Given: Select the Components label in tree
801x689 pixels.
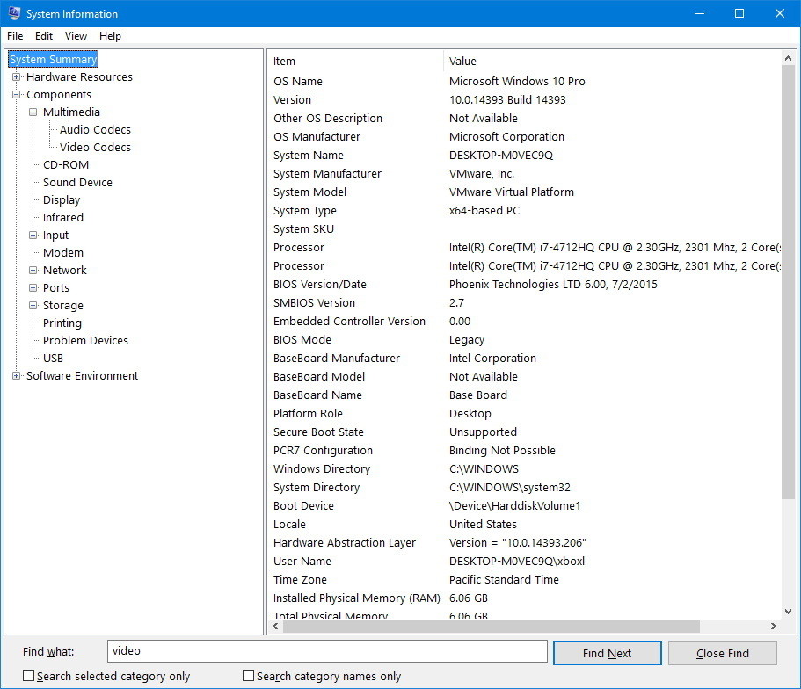Looking at the screenshot, I should (x=59, y=95).
